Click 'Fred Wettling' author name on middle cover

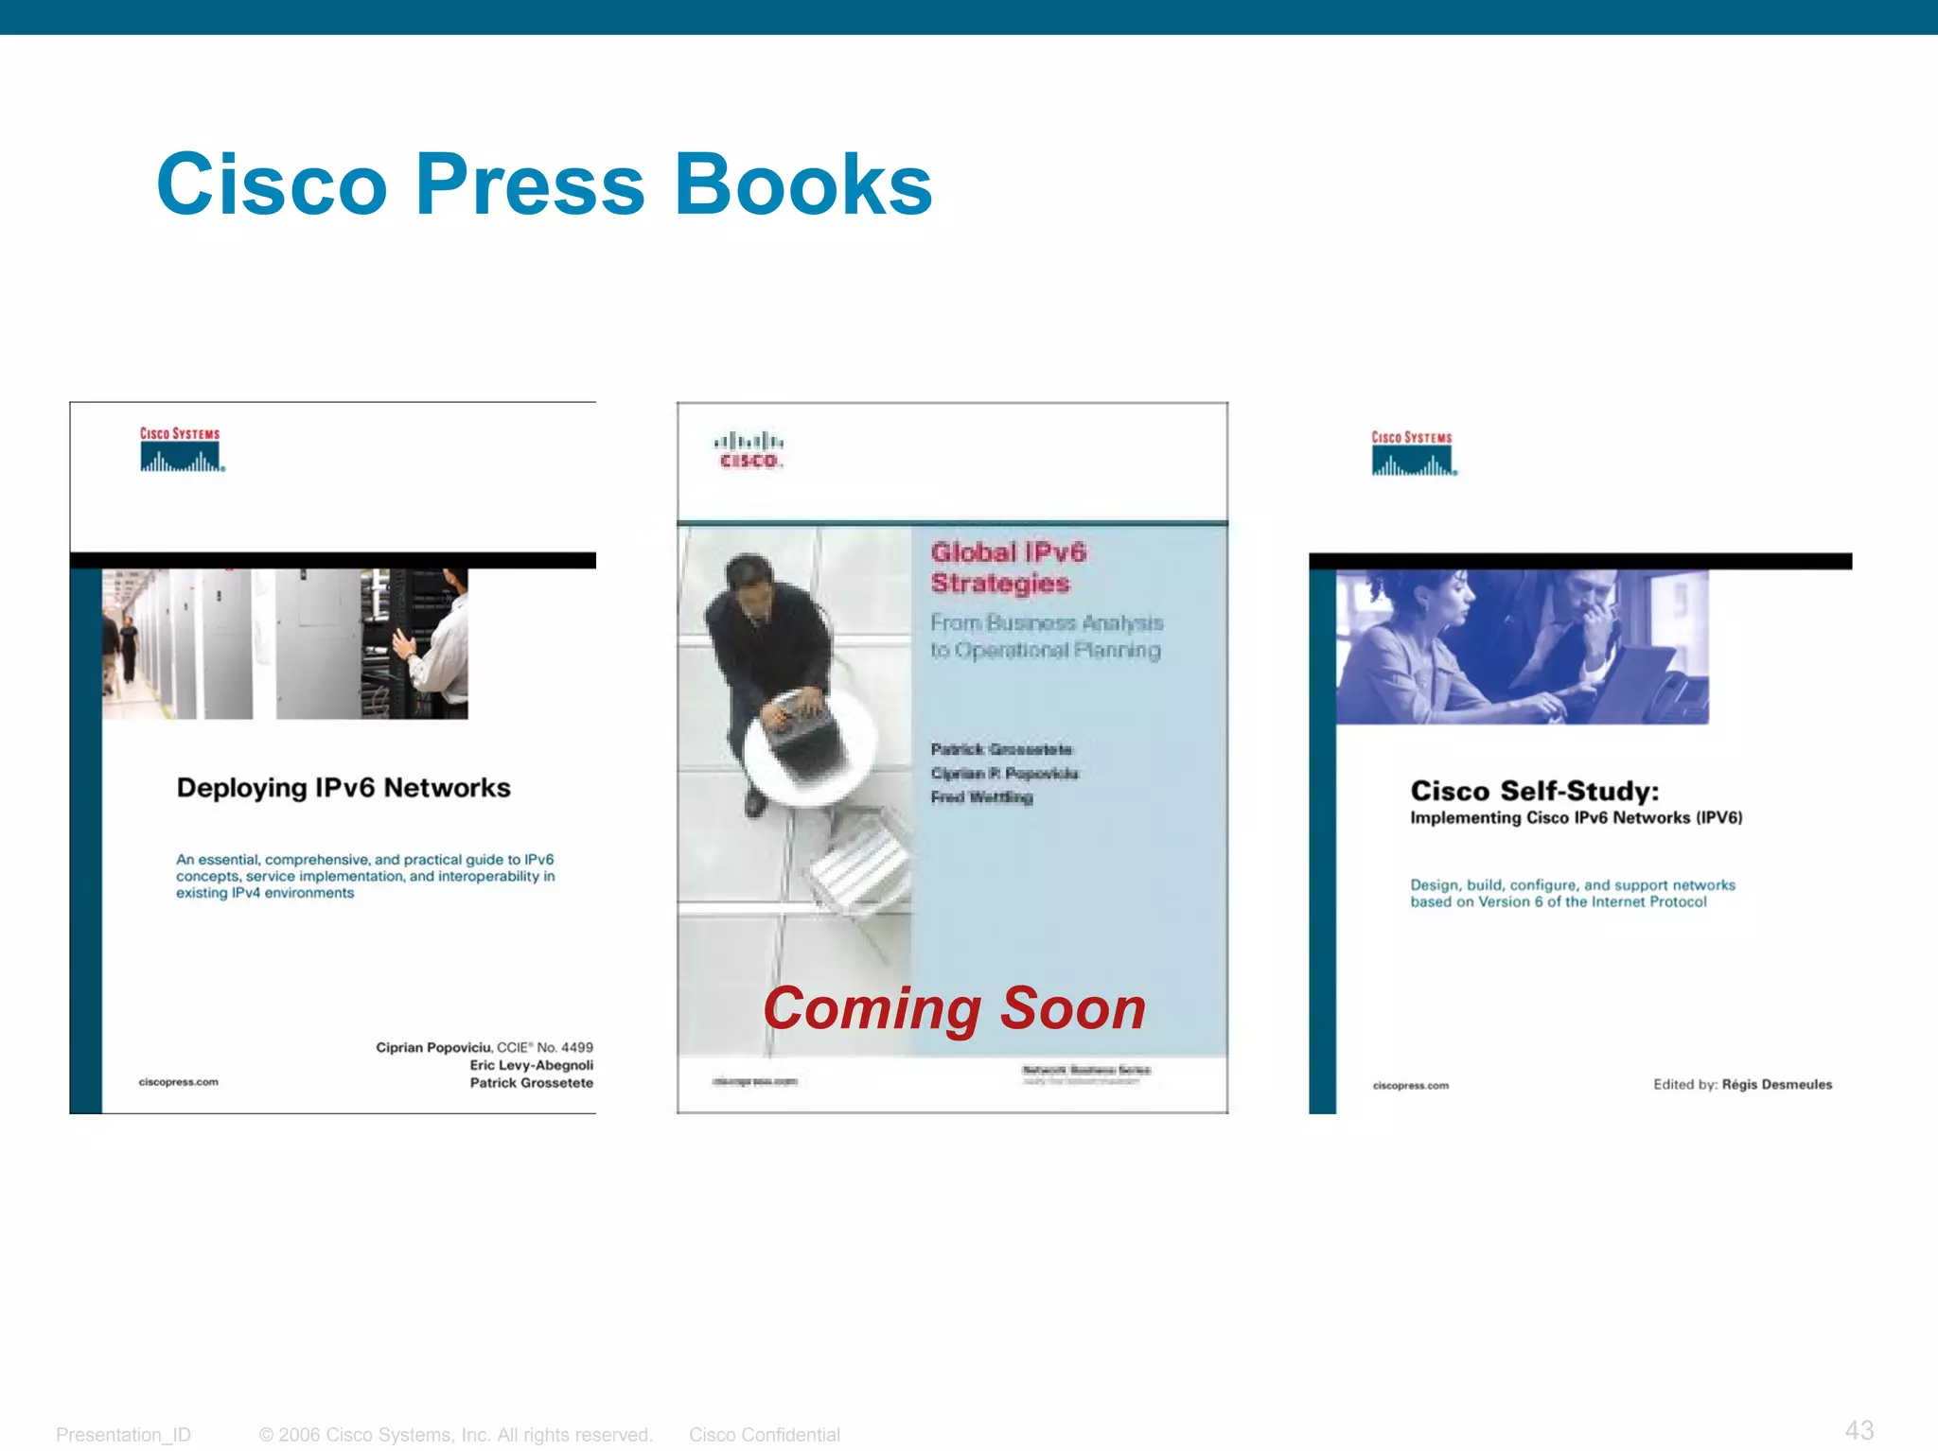click(x=981, y=797)
